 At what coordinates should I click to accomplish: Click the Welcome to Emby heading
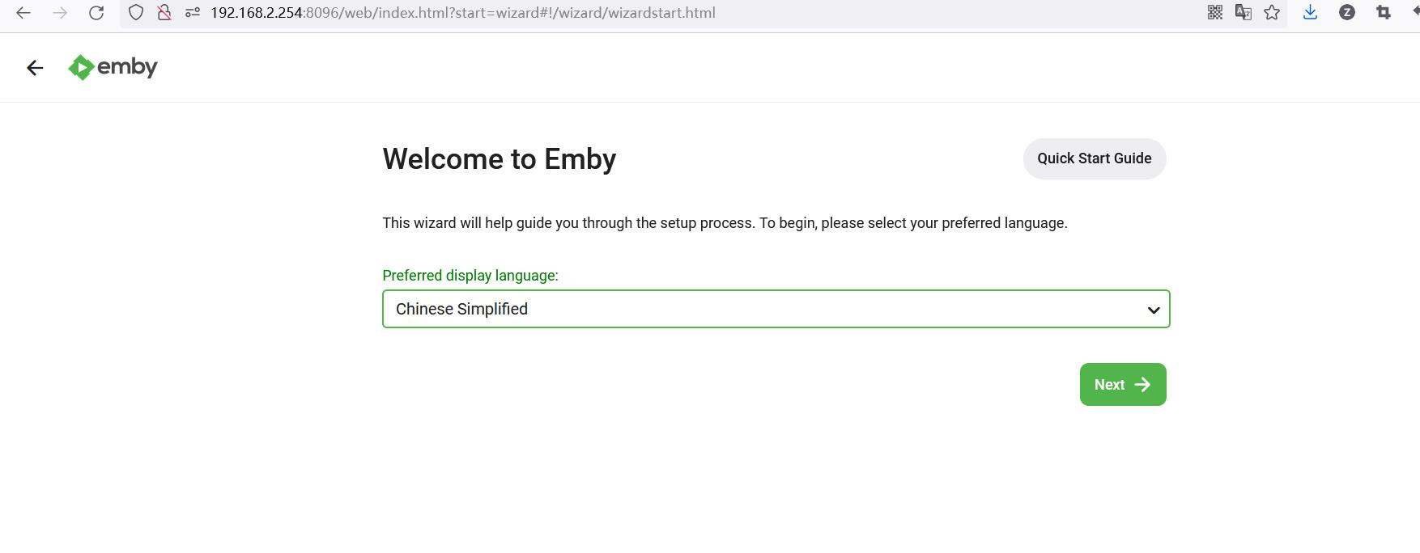[x=499, y=159]
